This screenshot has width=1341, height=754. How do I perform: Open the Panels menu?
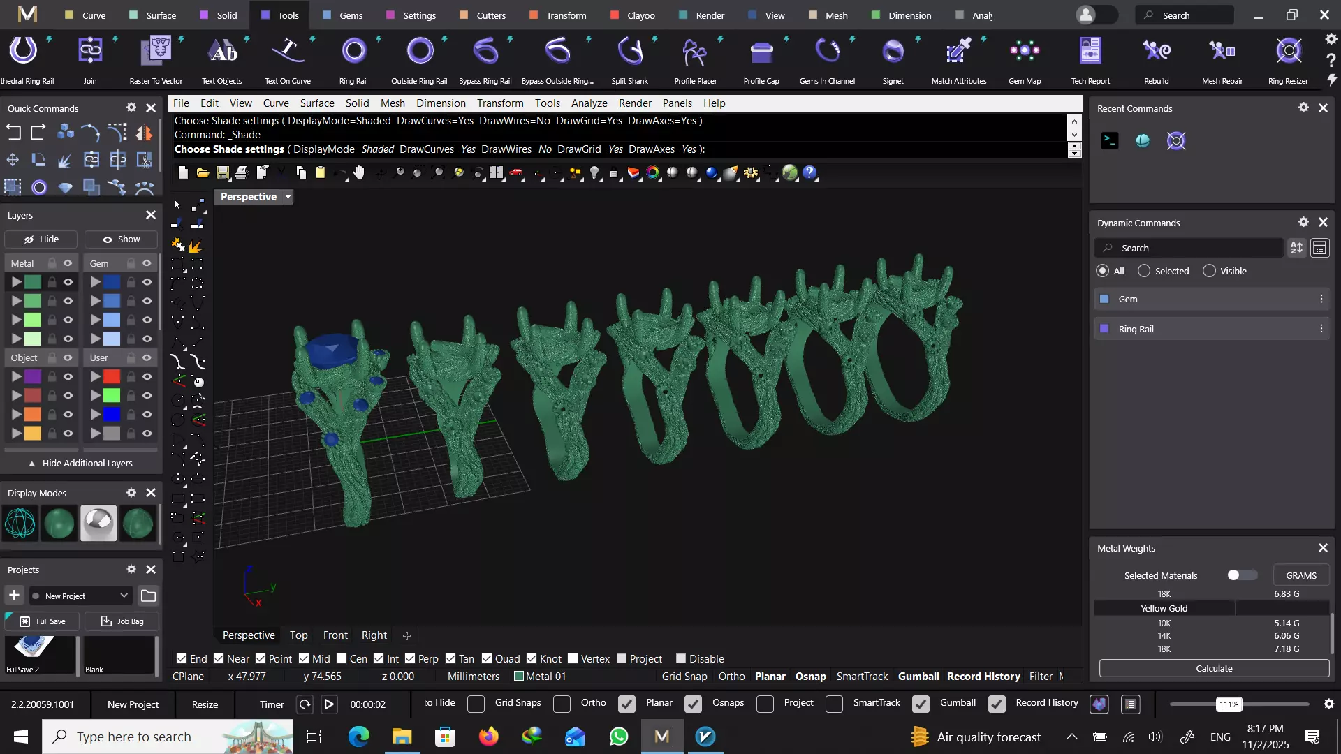pos(677,103)
